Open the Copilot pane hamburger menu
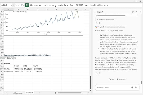143x95 pixels. point(95,12)
